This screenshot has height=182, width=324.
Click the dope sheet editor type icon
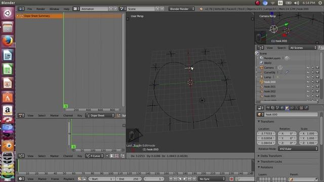tap(21, 115)
